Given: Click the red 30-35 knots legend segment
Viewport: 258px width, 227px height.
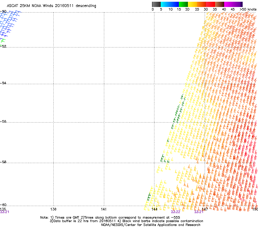Looking at the screenshot, I should pos(211,4).
